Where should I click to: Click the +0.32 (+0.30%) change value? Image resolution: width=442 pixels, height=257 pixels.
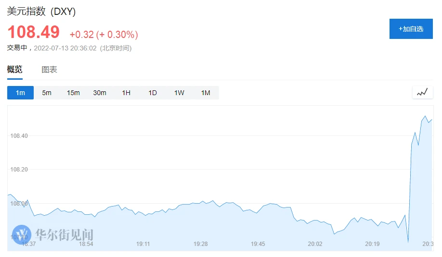coord(104,35)
